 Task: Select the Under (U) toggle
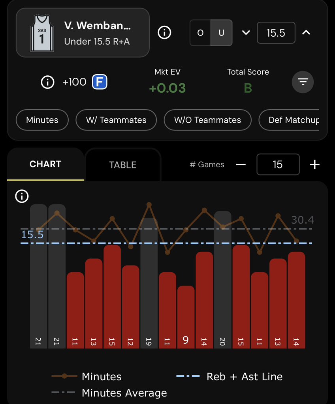tap(222, 33)
